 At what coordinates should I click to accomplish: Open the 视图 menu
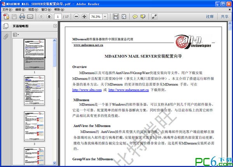click(33, 9)
